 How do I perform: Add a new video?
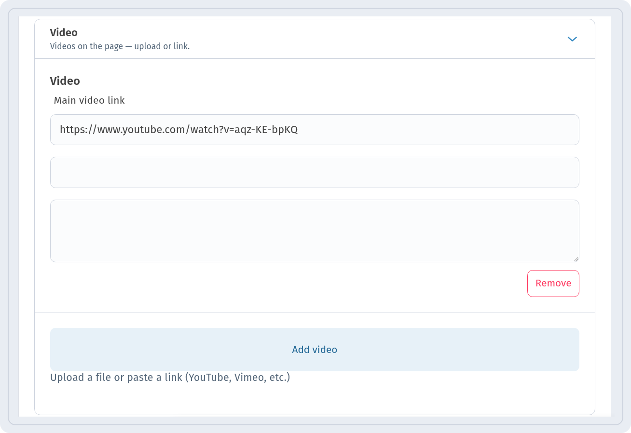[x=315, y=350]
